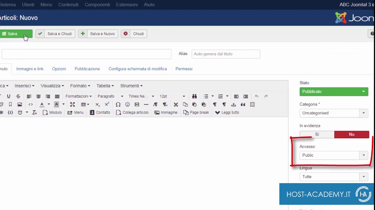The image size is (375, 210).
Task: Insert a special character (omega)
Action: pos(118,104)
